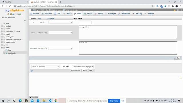The image size is (183, 103).
Task: Click Go button right of form
Action: pos(178,58)
